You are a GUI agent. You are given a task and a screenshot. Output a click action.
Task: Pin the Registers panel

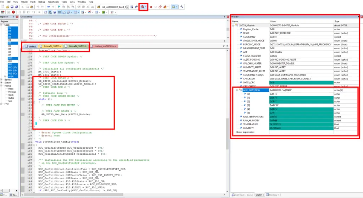point(13,17)
